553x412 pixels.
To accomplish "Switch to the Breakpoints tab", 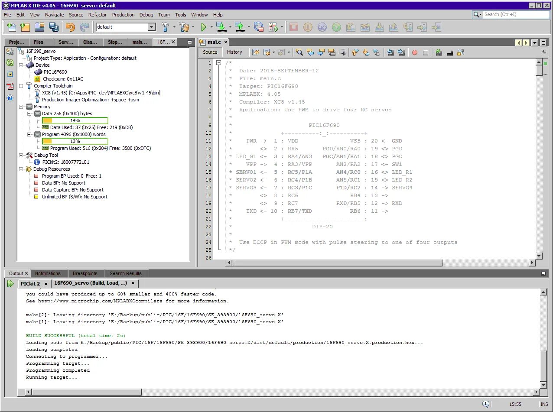I will pyautogui.click(x=85, y=273).
